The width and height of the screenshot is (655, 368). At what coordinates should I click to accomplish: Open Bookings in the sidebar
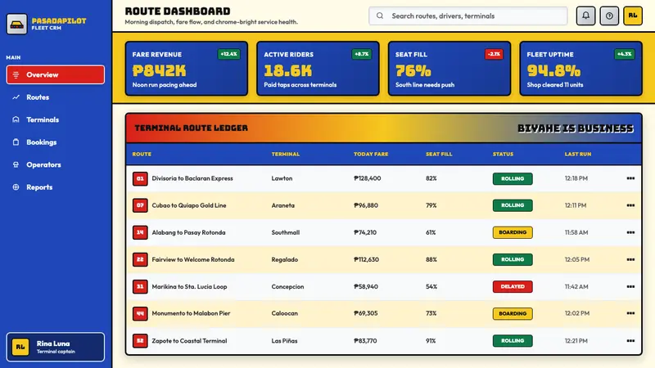(56, 142)
